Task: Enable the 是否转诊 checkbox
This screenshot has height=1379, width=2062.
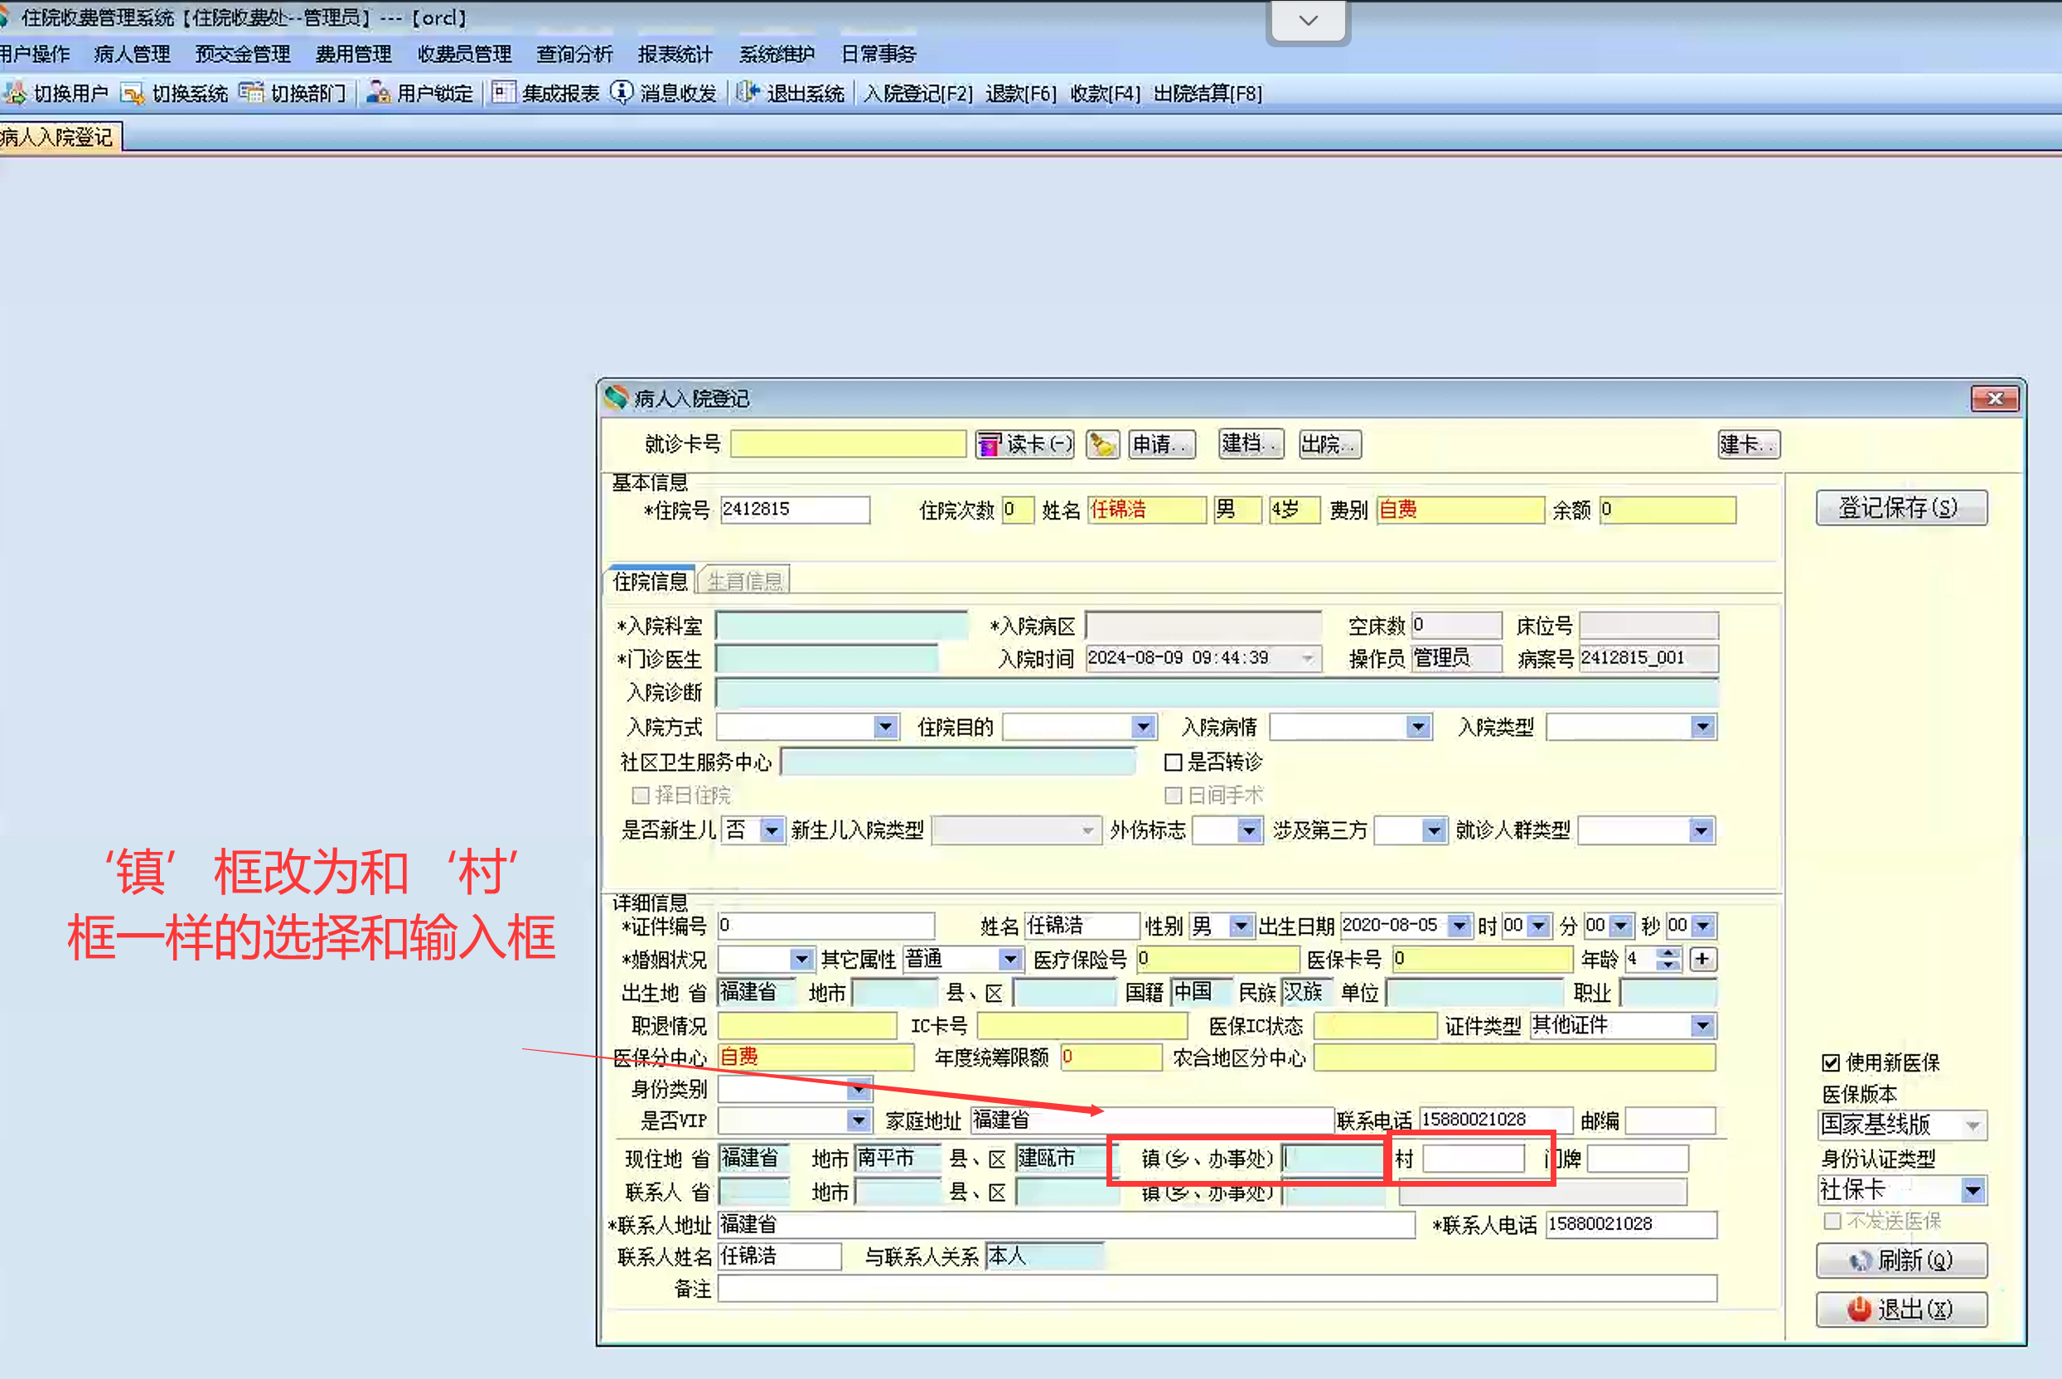Action: click(x=1172, y=762)
